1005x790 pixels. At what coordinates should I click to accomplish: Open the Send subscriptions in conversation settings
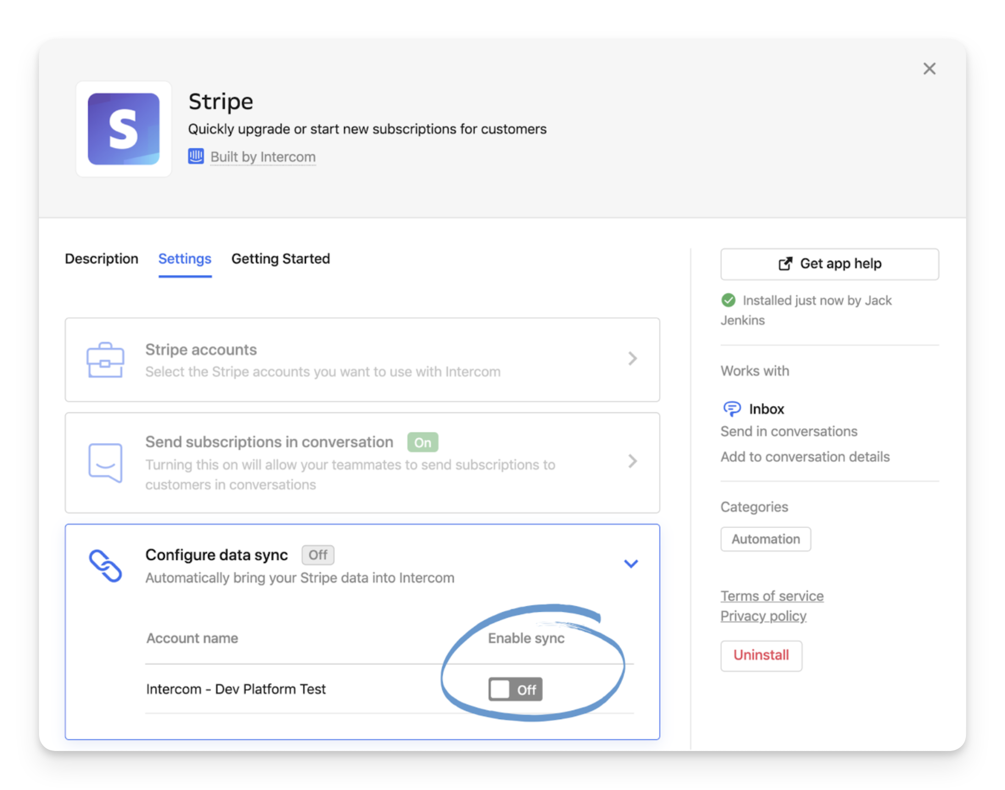(x=632, y=461)
